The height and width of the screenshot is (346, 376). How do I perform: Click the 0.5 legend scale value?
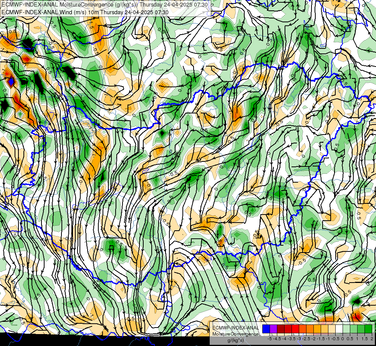(350, 339)
